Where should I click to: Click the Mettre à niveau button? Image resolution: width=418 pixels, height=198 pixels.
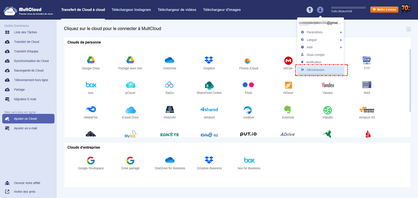point(384,10)
